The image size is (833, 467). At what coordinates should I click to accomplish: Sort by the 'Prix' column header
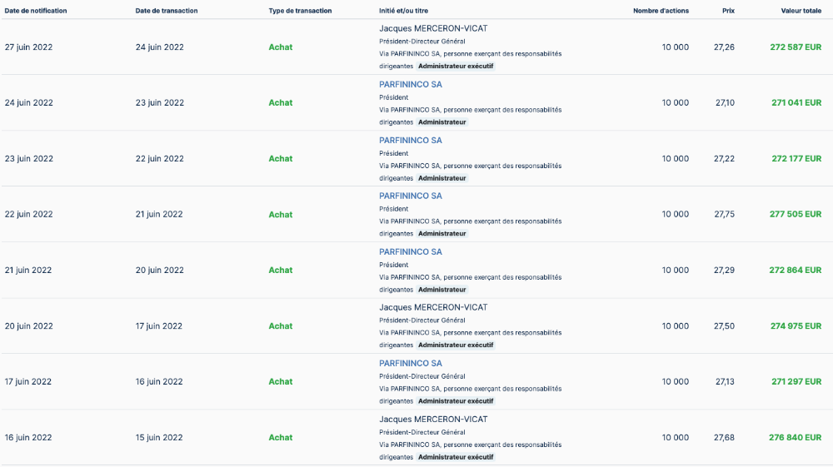pyautogui.click(x=728, y=11)
